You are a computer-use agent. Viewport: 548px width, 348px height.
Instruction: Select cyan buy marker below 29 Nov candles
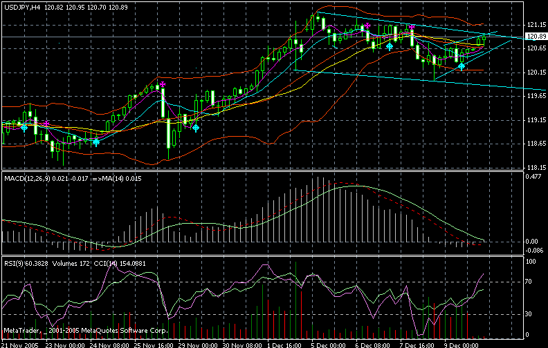click(x=196, y=128)
